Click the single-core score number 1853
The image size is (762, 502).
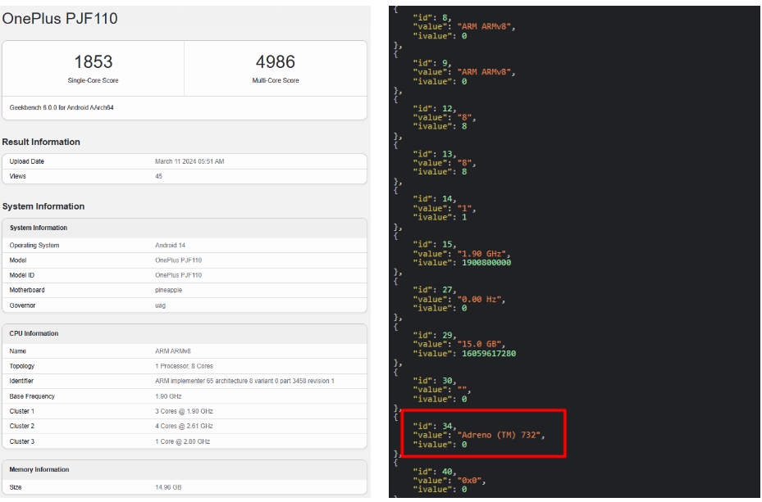(x=94, y=62)
